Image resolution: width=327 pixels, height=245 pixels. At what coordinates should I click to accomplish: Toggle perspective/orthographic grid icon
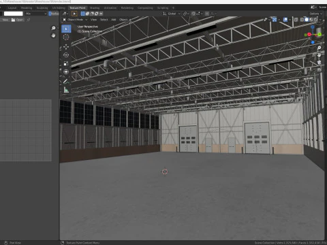click(319, 69)
